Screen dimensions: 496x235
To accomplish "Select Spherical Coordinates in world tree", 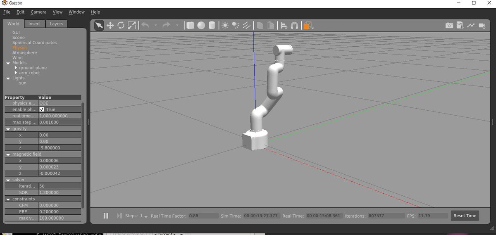I will pos(35,43).
